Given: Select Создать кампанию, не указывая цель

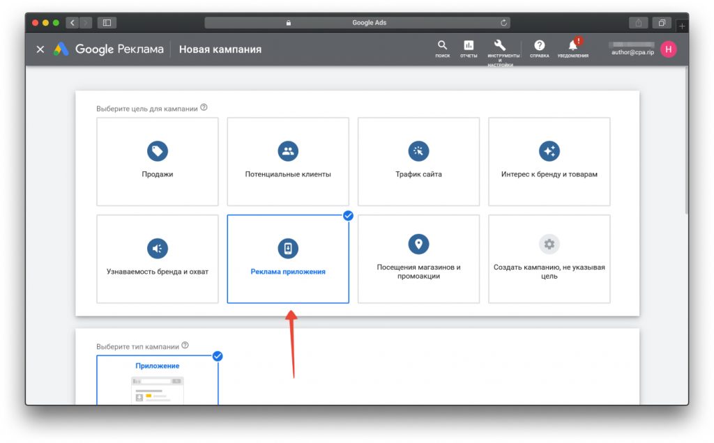Looking at the screenshot, I should [549, 259].
